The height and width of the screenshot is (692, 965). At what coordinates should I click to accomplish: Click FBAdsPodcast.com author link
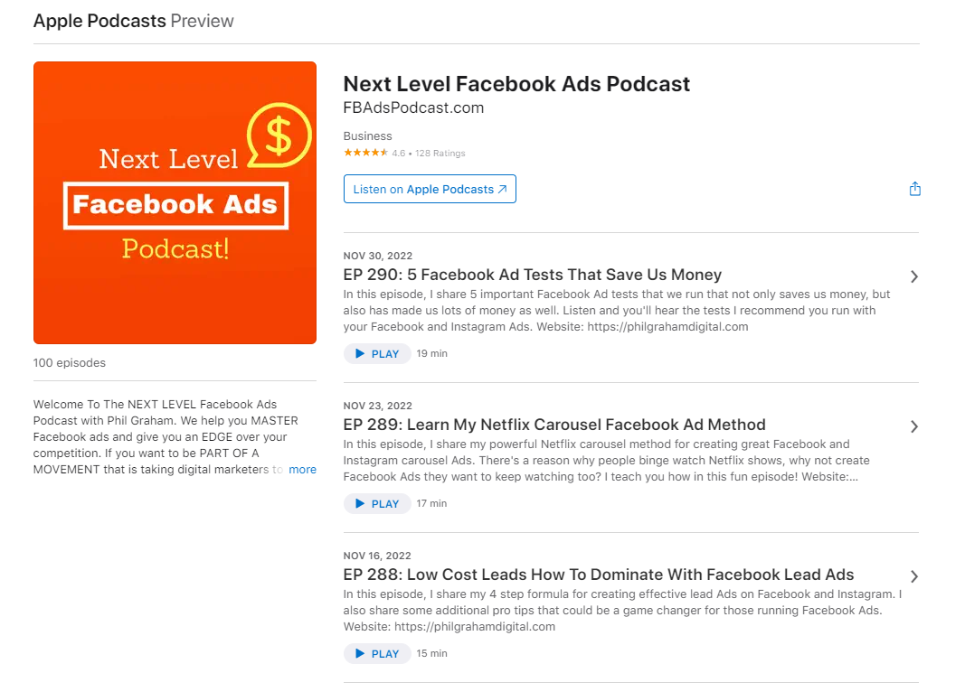pos(413,108)
